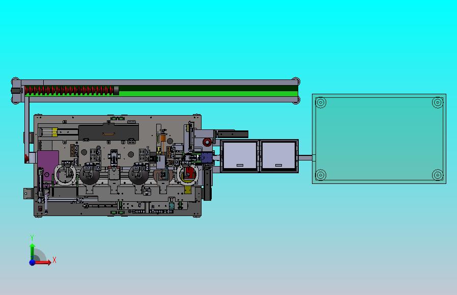
Task: Select the dark bar above the square trays
Action: pos(232,134)
